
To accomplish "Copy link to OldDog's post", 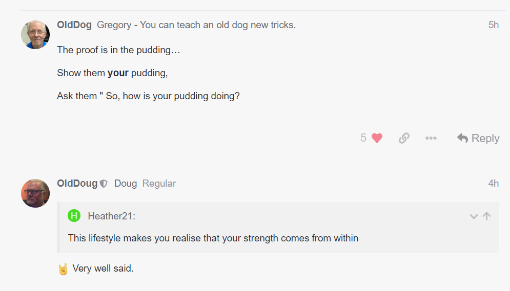I will 404,138.
